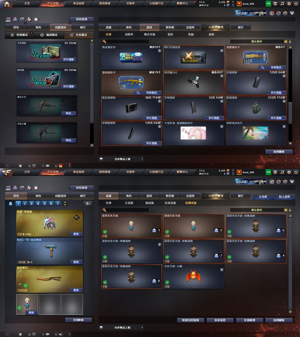The width and height of the screenshot is (300, 337).
Task: Switch to the 挑战模式 tab
Action: pyautogui.click(x=49, y=35)
